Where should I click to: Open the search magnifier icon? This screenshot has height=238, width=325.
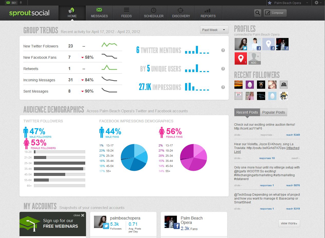coord(257,13)
